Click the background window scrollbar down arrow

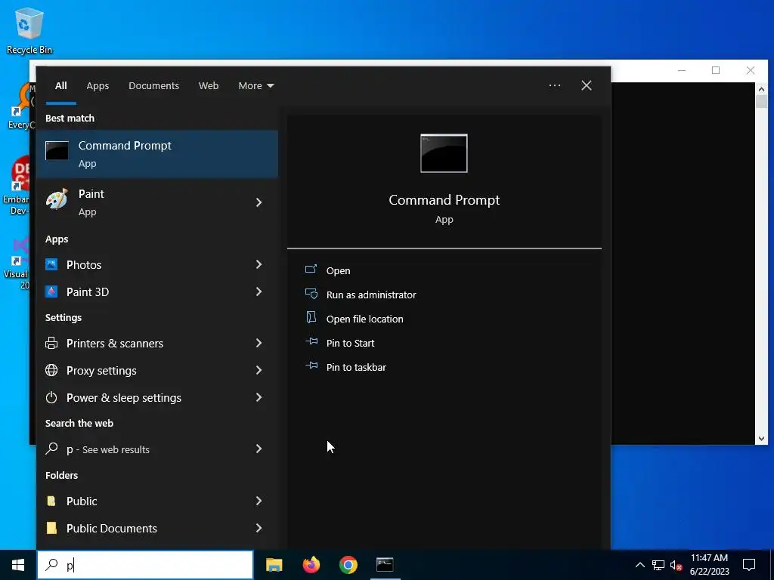coord(761,439)
